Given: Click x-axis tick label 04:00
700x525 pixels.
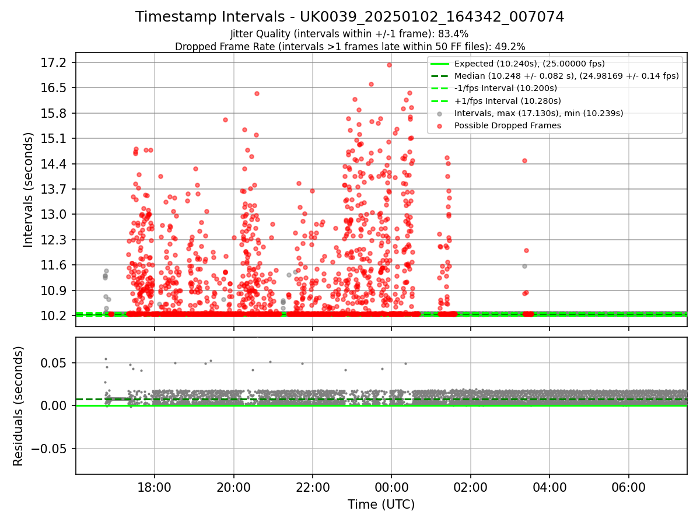Looking at the screenshot, I should point(549,487).
